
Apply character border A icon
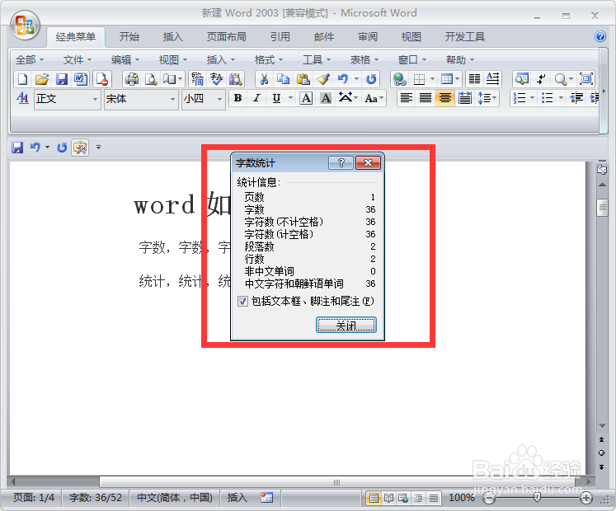pos(306,98)
